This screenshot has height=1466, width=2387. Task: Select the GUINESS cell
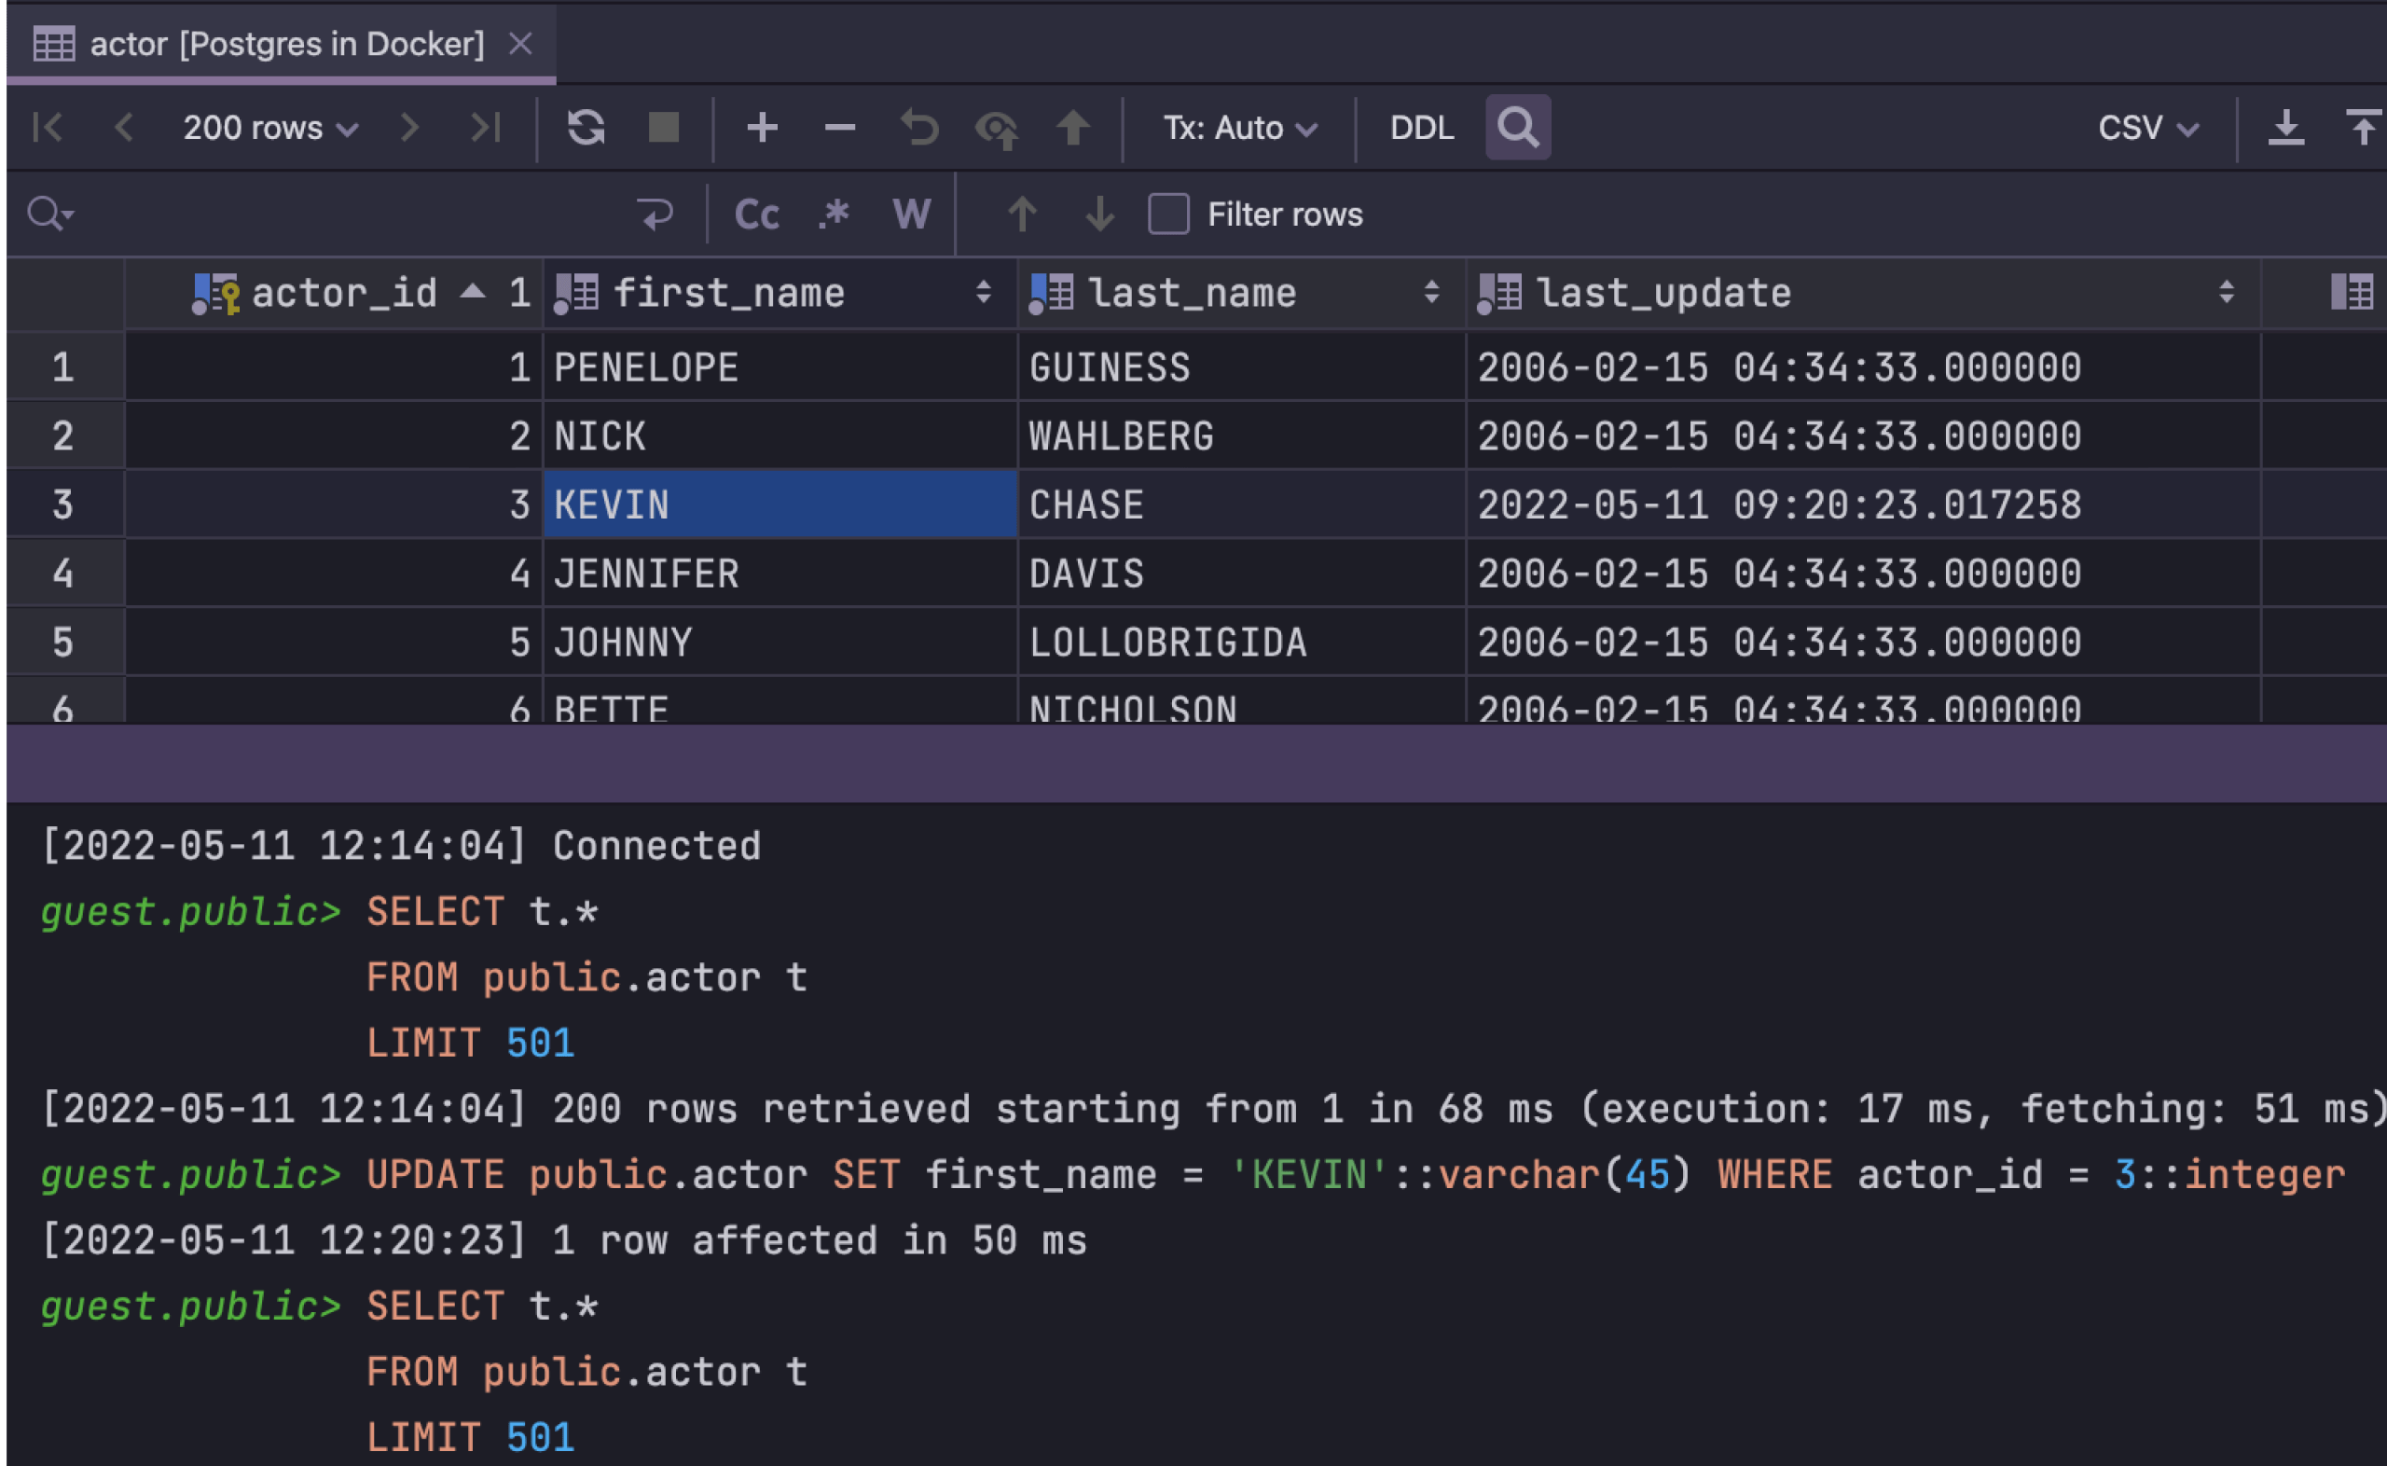click(x=1242, y=366)
